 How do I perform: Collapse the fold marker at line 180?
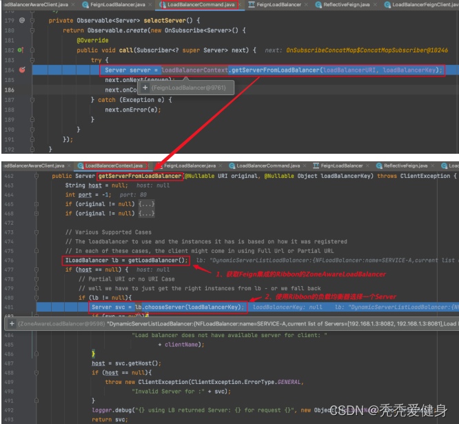32,30
